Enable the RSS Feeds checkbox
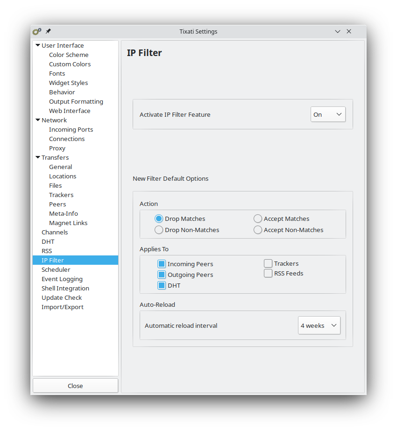397x431 pixels. [268, 273]
